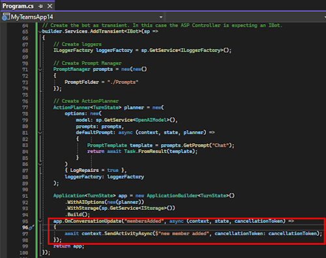Image resolution: width=326 pixels, height=258 pixels.
Task: Click the "Chat" string in GetPrompt
Action: pyautogui.click(x=220, y=145)
